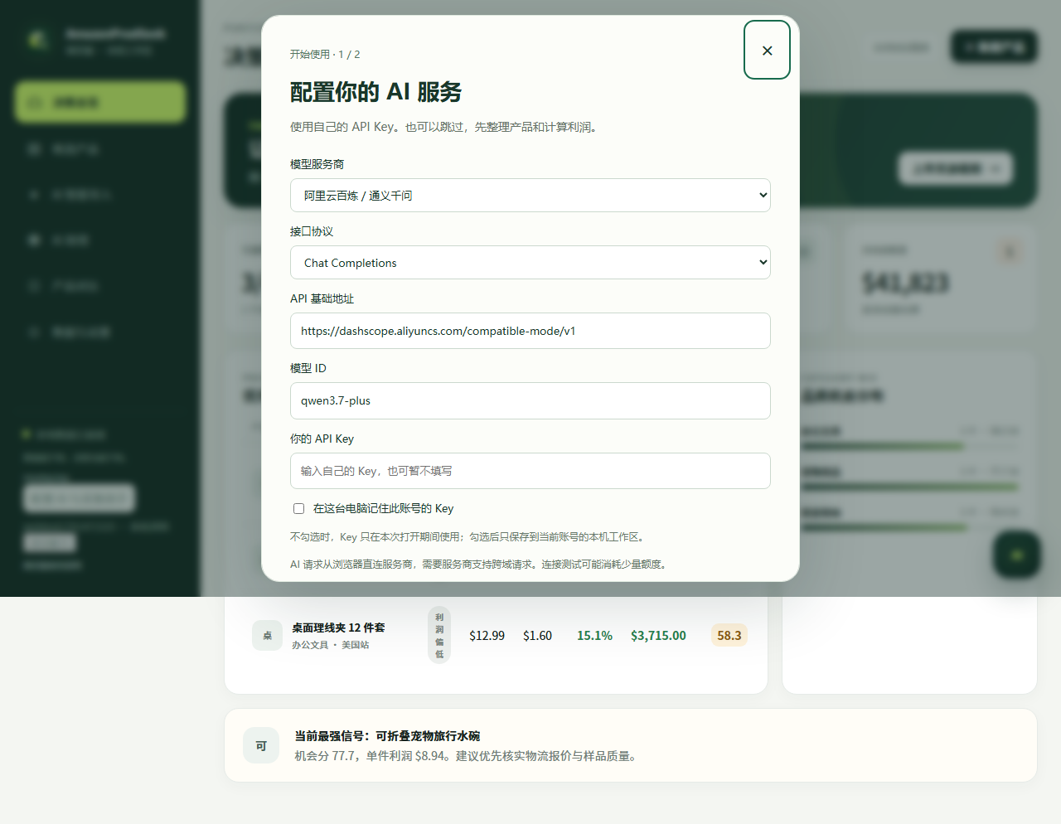Click the 模型 ID field with qwen3.7-plus

coord(530,400)
